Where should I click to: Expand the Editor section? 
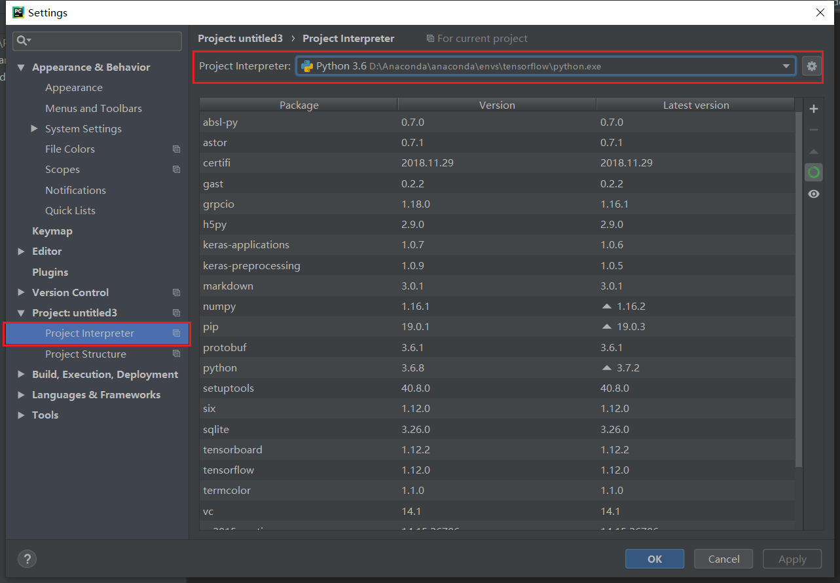[21, 251]
